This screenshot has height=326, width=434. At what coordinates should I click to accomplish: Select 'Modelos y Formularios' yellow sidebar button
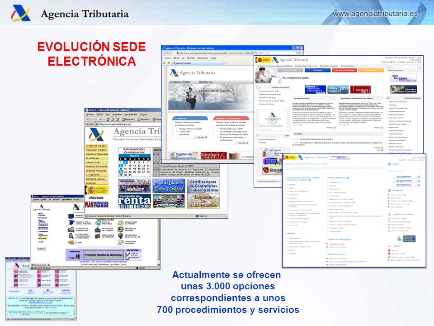pyautogui.click(x=97, y=167)
